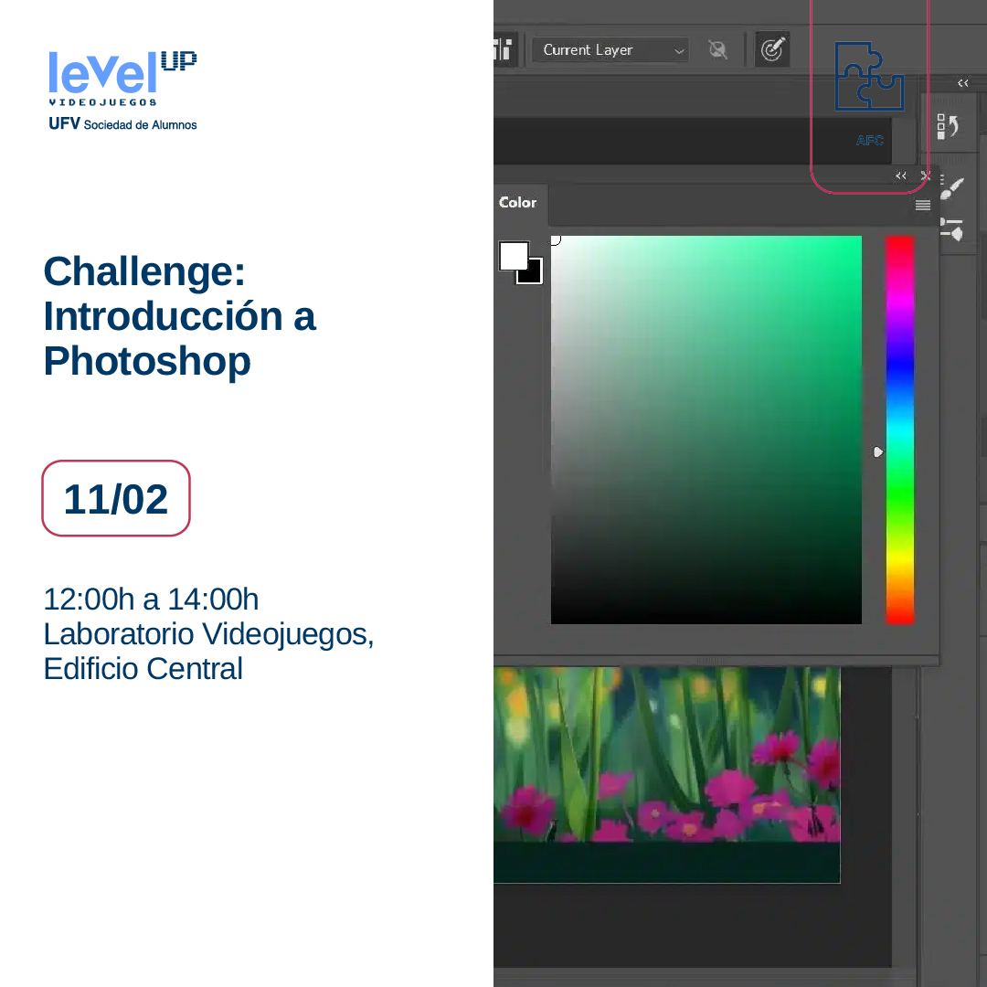Collapse the right dock using double chevrons
The height and width of the screenshot is (987, 987).
point(962,83)
